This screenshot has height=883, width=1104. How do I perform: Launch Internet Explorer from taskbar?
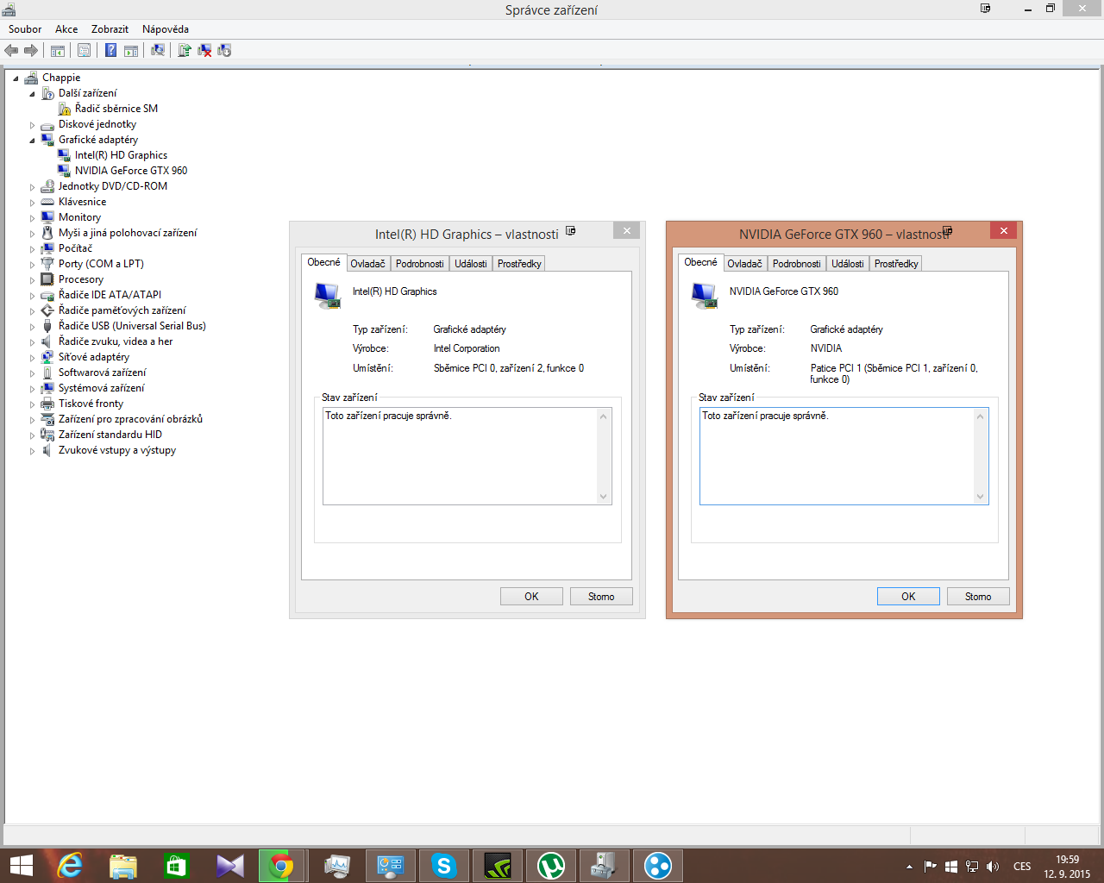pyautogui.click(x=70, y=866)
